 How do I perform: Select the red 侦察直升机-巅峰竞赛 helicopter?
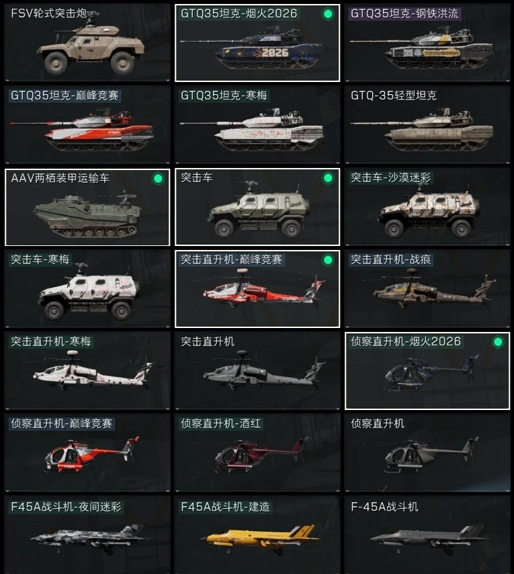tap(87, 453)
